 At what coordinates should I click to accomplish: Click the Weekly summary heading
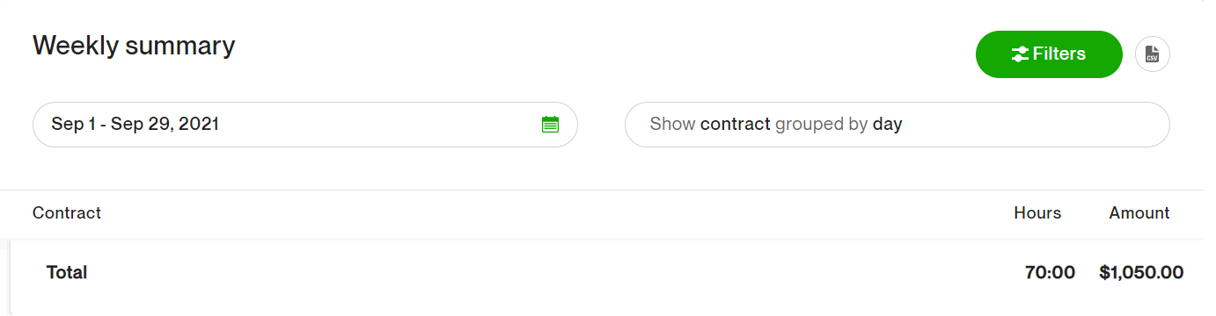(134, 46)
